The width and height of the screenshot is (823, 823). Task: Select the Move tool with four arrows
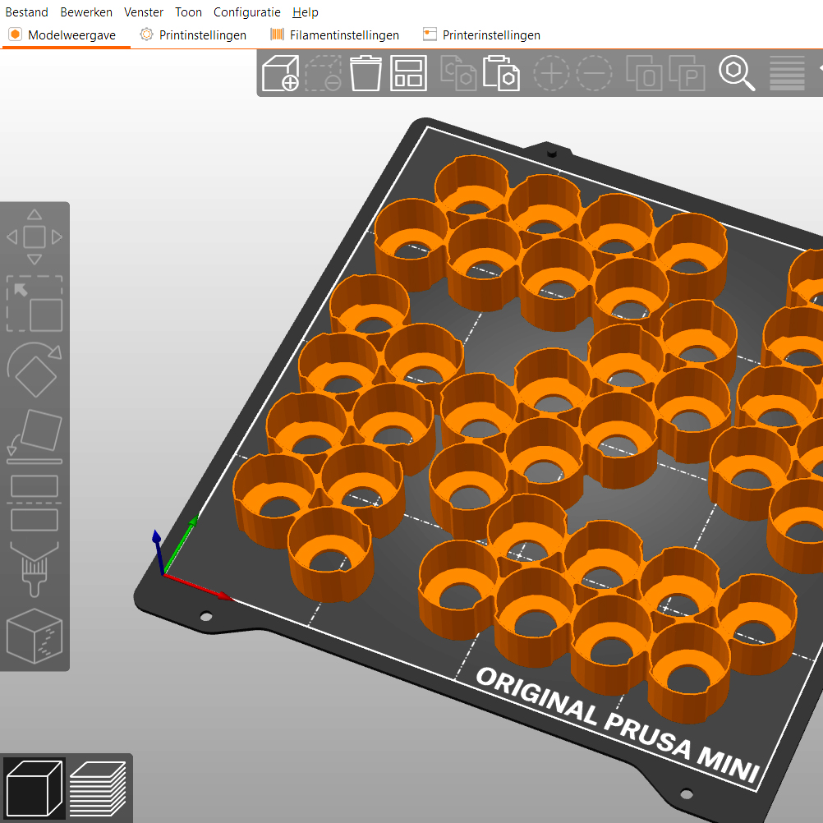tap(34, 237)
